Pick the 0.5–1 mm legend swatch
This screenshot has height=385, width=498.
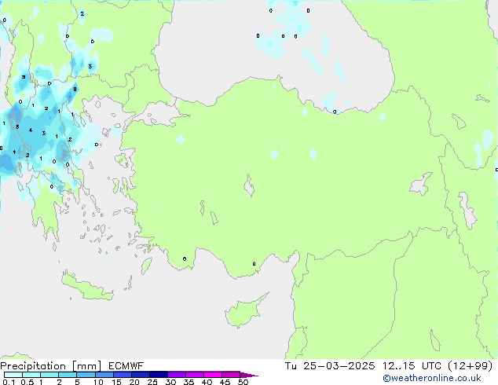point(31,375)
